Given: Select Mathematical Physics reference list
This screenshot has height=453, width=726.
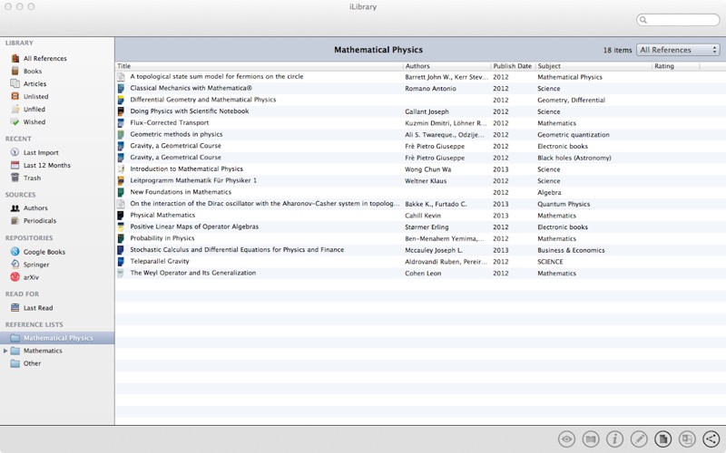Looking at the screenshot, I should click(x=57, y=338).
